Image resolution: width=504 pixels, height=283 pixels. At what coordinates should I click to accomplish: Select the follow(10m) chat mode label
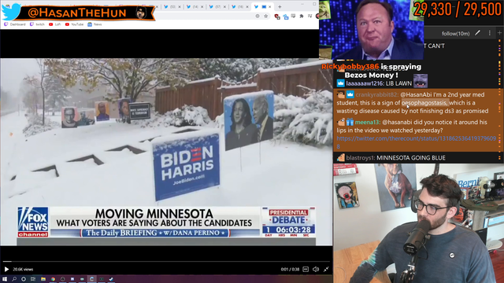455,33
